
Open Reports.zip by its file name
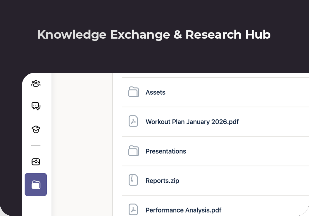pyautogui.click(x=162, y=181)
